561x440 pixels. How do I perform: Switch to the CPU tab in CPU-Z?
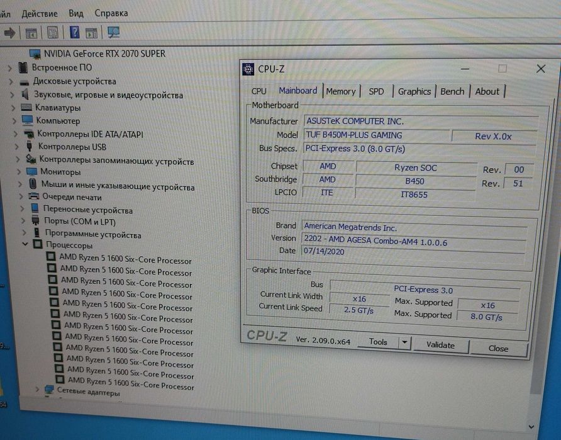258,91
